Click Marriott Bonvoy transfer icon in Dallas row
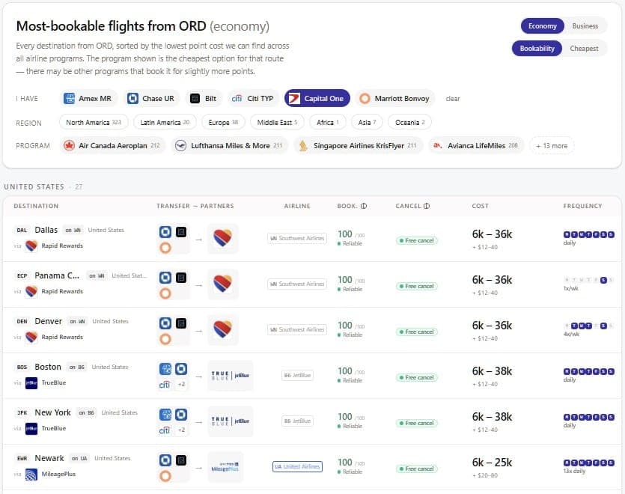 [x=165, y=248]
